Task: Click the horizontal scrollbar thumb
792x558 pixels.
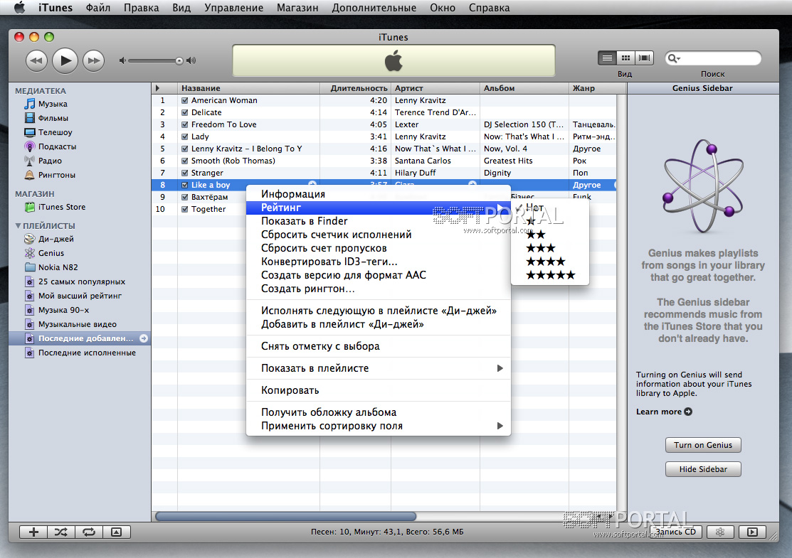Action: (x=286, y=516)
